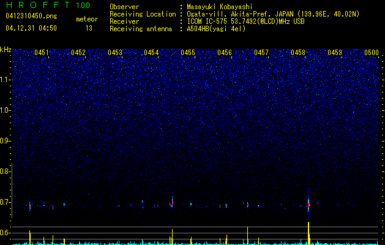Viewport: 385px width, 245px height.
Task: Click the 'meteor' count label
Action: coord(87,19)
